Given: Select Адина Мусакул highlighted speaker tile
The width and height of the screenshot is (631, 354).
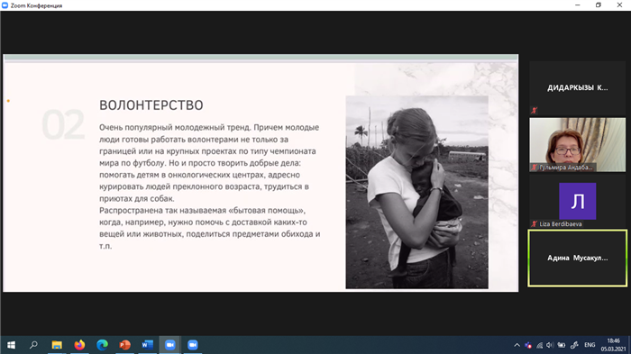Looking at the screenshot, I should point(578,258).
